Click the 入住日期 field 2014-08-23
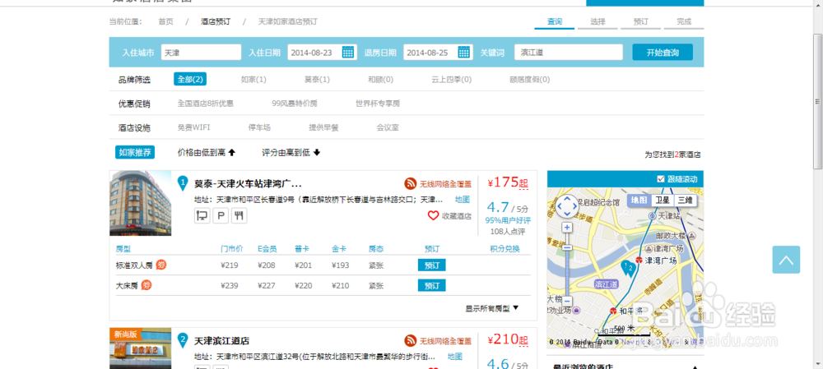The image size is (823, 369). [x=323, y=52]
